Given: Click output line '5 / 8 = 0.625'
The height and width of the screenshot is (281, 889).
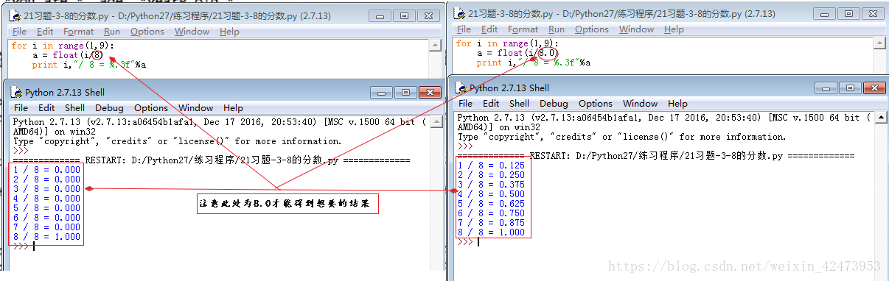Looking at the screenshot, I should coord(491,204).
